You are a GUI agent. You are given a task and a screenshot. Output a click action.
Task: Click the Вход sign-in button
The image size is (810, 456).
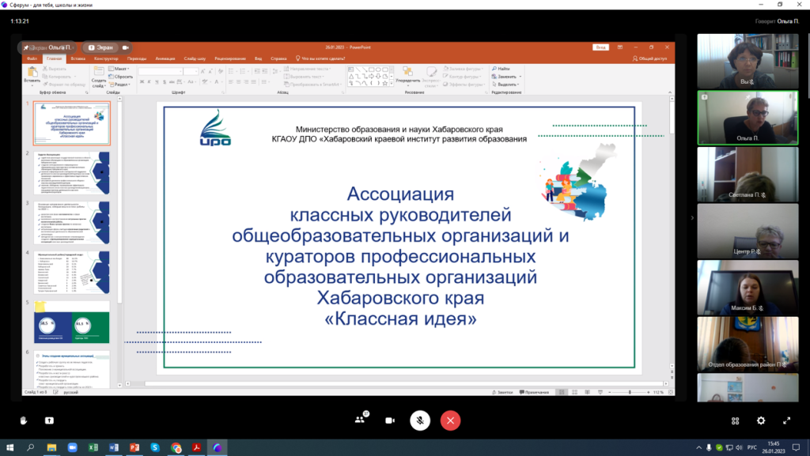click(600, 47)
